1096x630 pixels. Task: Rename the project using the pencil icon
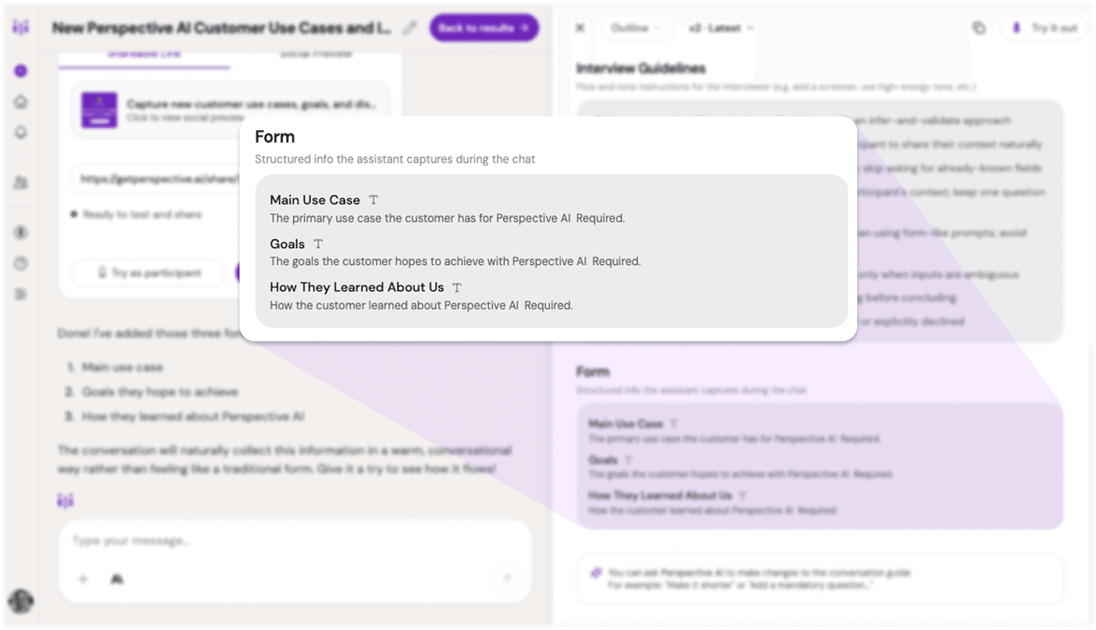click(411, 27)
